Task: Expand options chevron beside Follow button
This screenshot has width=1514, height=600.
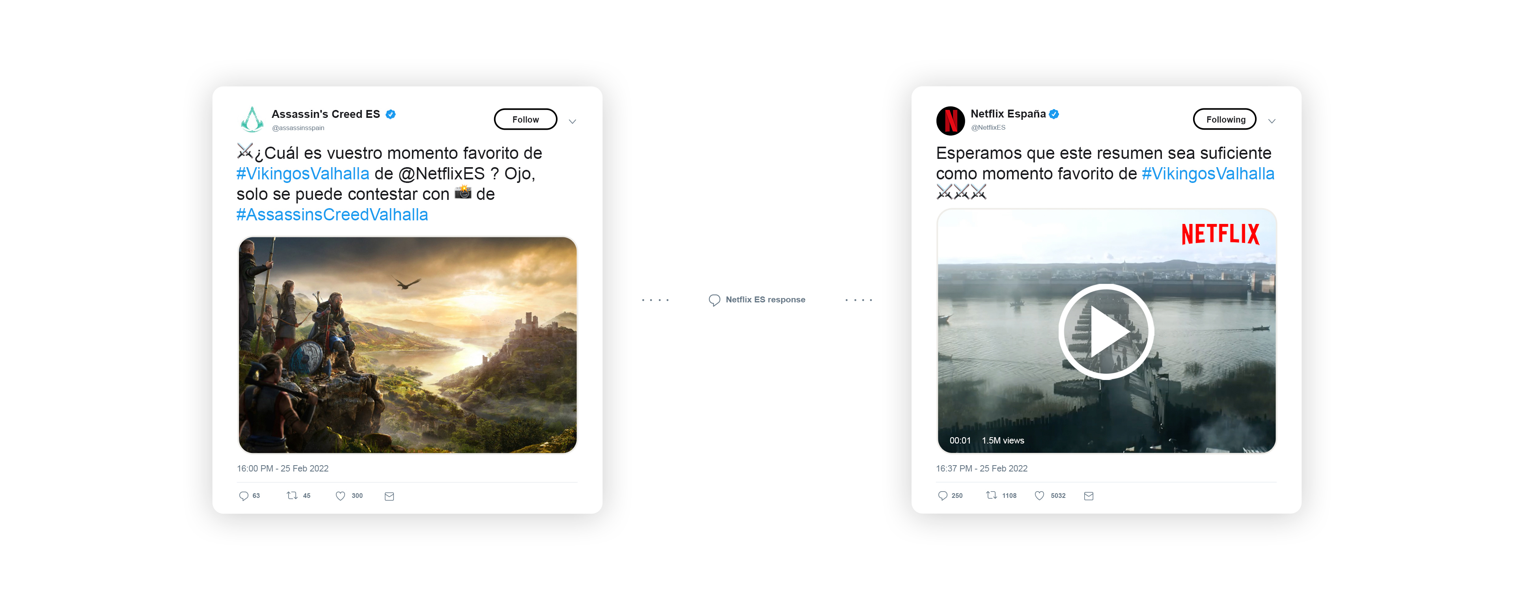Action: click(x=572, y=122)
